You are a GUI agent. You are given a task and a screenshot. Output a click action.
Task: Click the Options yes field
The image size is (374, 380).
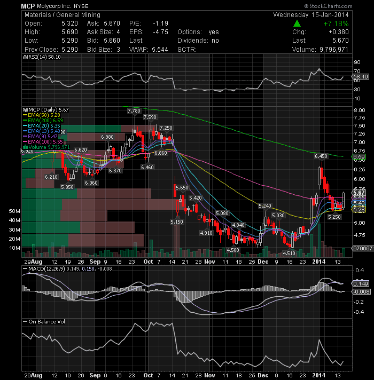(x=198, y=32)
